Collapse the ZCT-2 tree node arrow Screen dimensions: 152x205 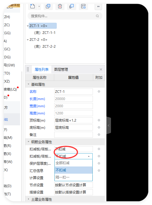(28, 40)
